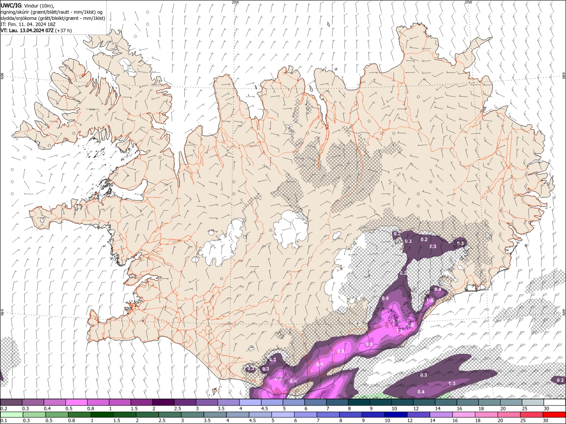Click the round white Hofsjökull glacier in the map centre

pyautogui.click(x=291, y=230)
